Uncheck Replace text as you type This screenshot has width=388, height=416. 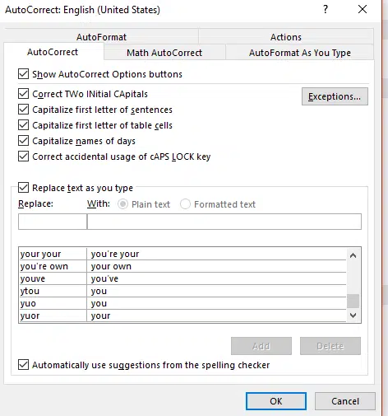[x=23, y=188]
